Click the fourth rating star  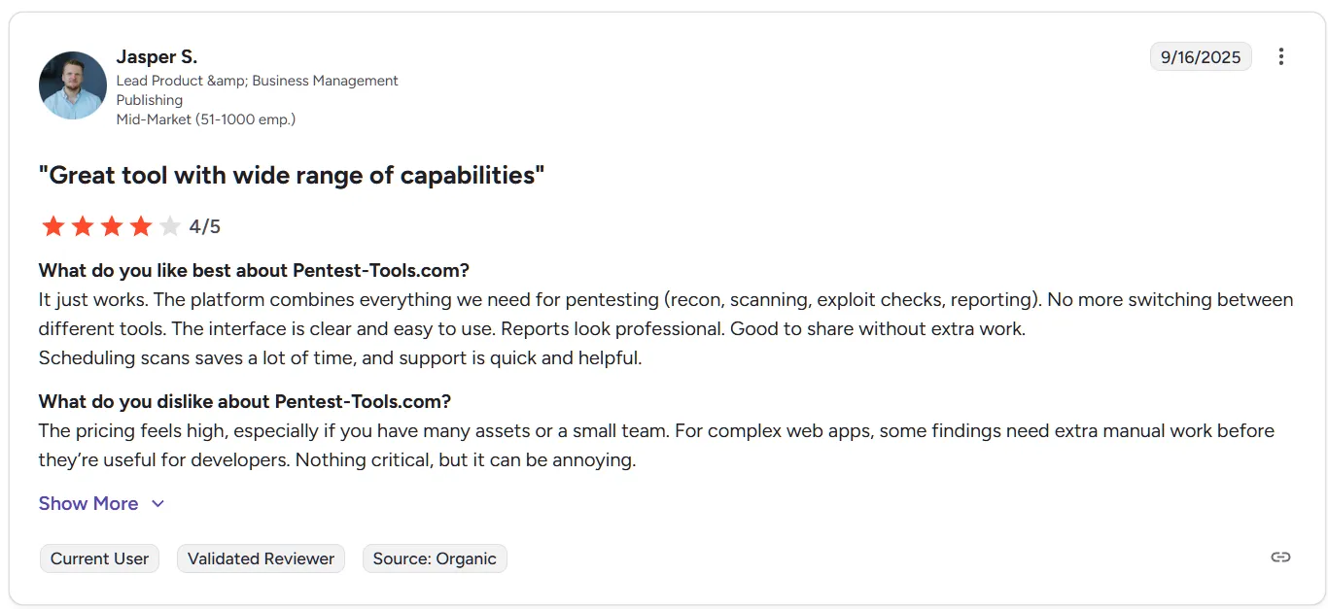[141, 226]
